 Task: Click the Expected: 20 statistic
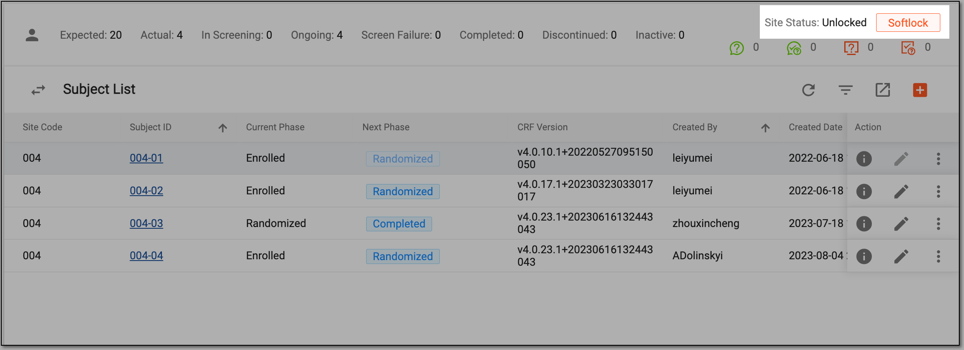click(x=91, y=35)
